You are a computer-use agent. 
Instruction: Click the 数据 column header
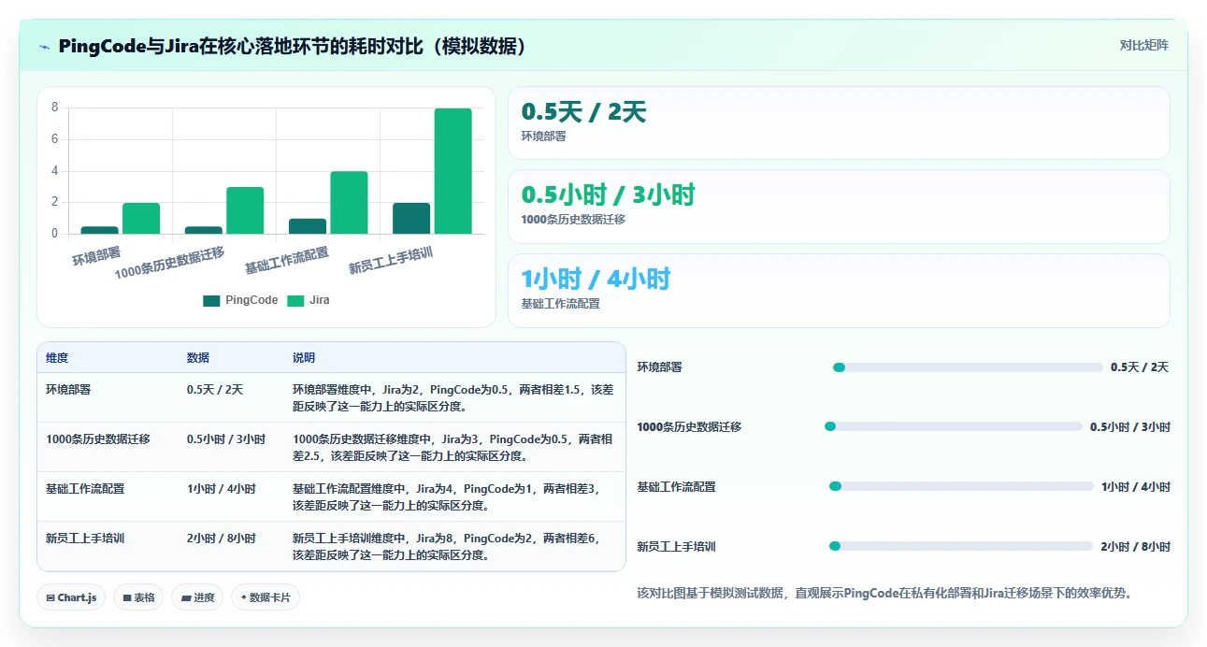[x=198, y=358]
